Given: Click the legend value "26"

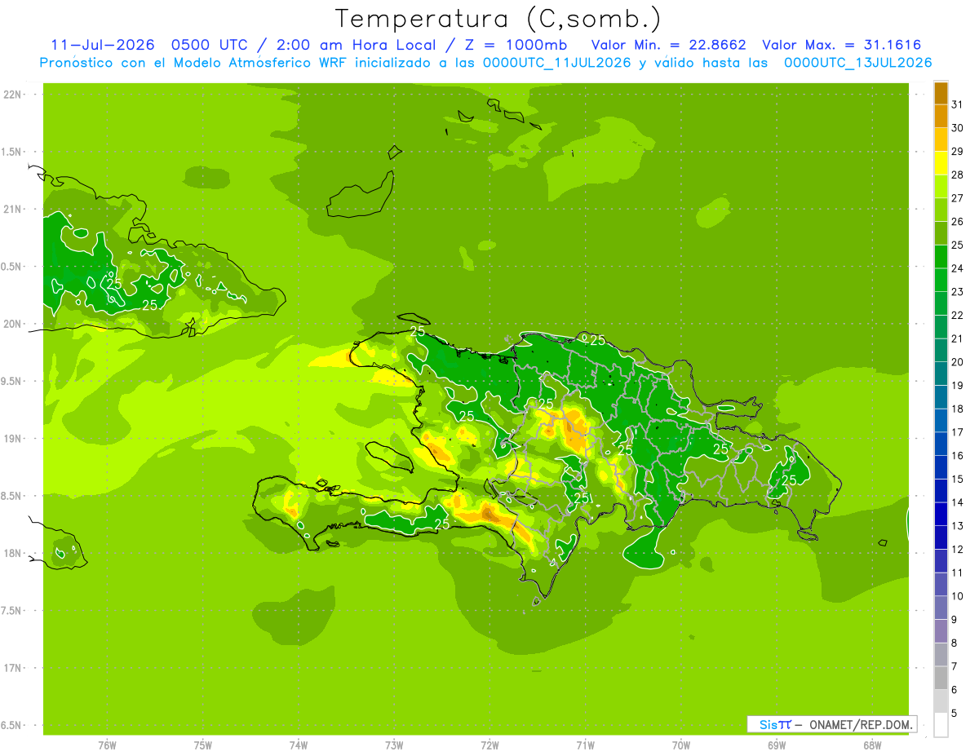Looking at the screenshot, I should click(957, 222).
